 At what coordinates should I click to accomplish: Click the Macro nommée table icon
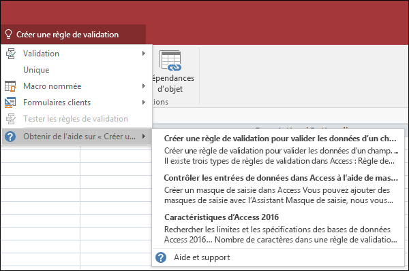(x=10, y=86)
